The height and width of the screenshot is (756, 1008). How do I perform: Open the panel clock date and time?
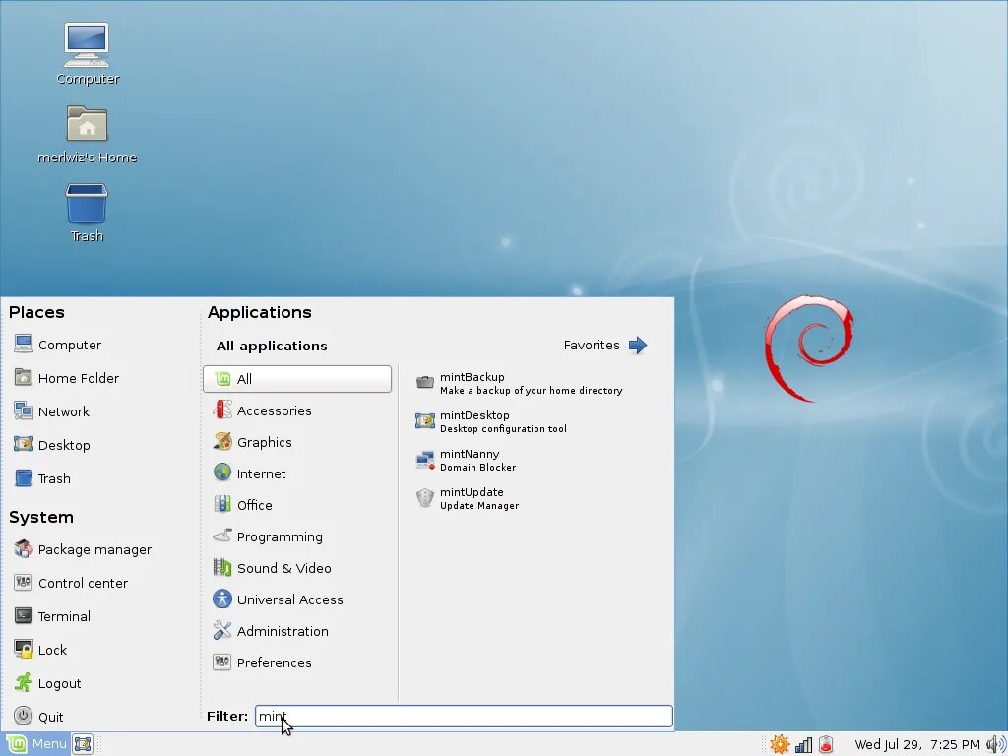point(917,744)
